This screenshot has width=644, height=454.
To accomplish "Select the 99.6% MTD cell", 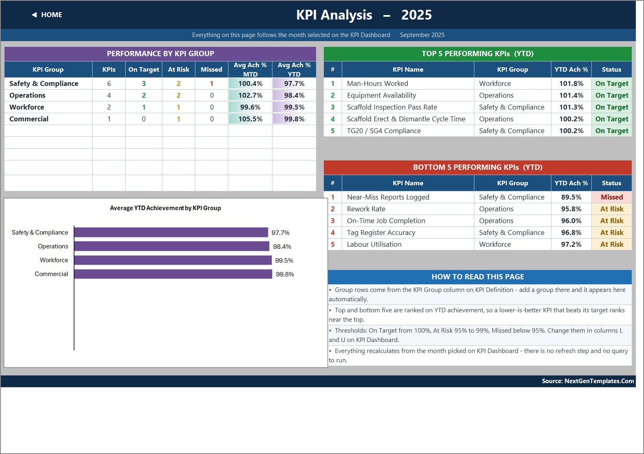I will point(250,107).
